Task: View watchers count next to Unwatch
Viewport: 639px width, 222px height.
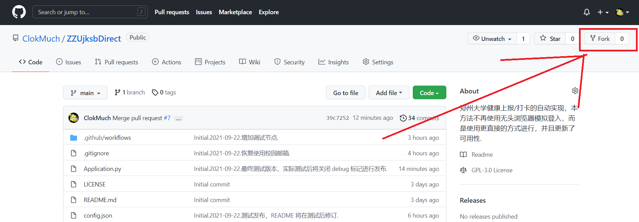Action: (x=523, y=39)
